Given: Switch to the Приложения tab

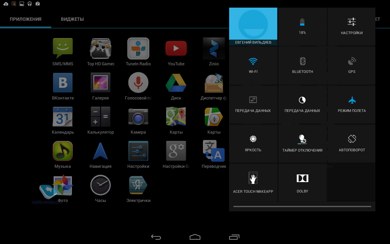Looking at the screenshot, I should click(26, 19).
